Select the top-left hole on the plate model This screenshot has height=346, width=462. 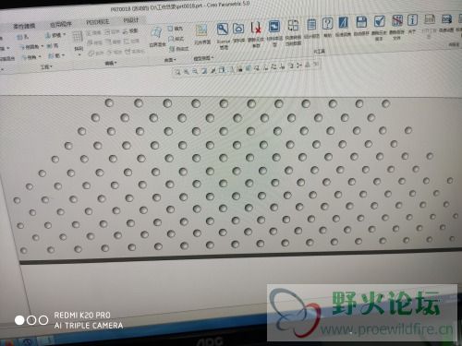109,102
